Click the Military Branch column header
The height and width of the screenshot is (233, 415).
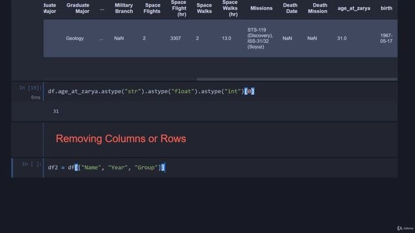tap(124, 8)
